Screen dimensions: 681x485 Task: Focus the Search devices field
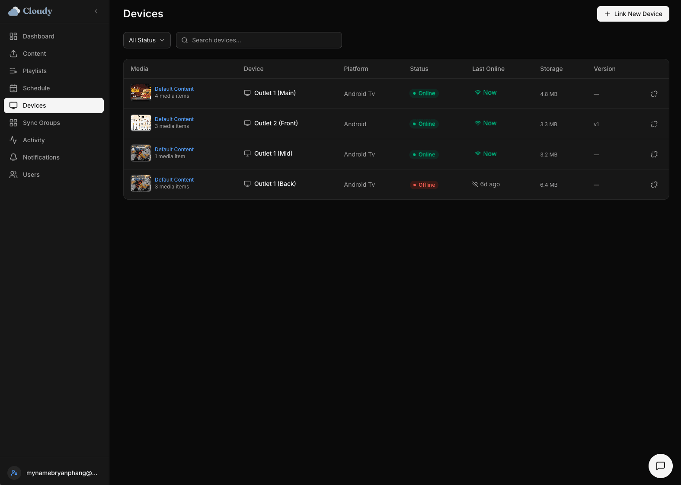coord(259,40)
